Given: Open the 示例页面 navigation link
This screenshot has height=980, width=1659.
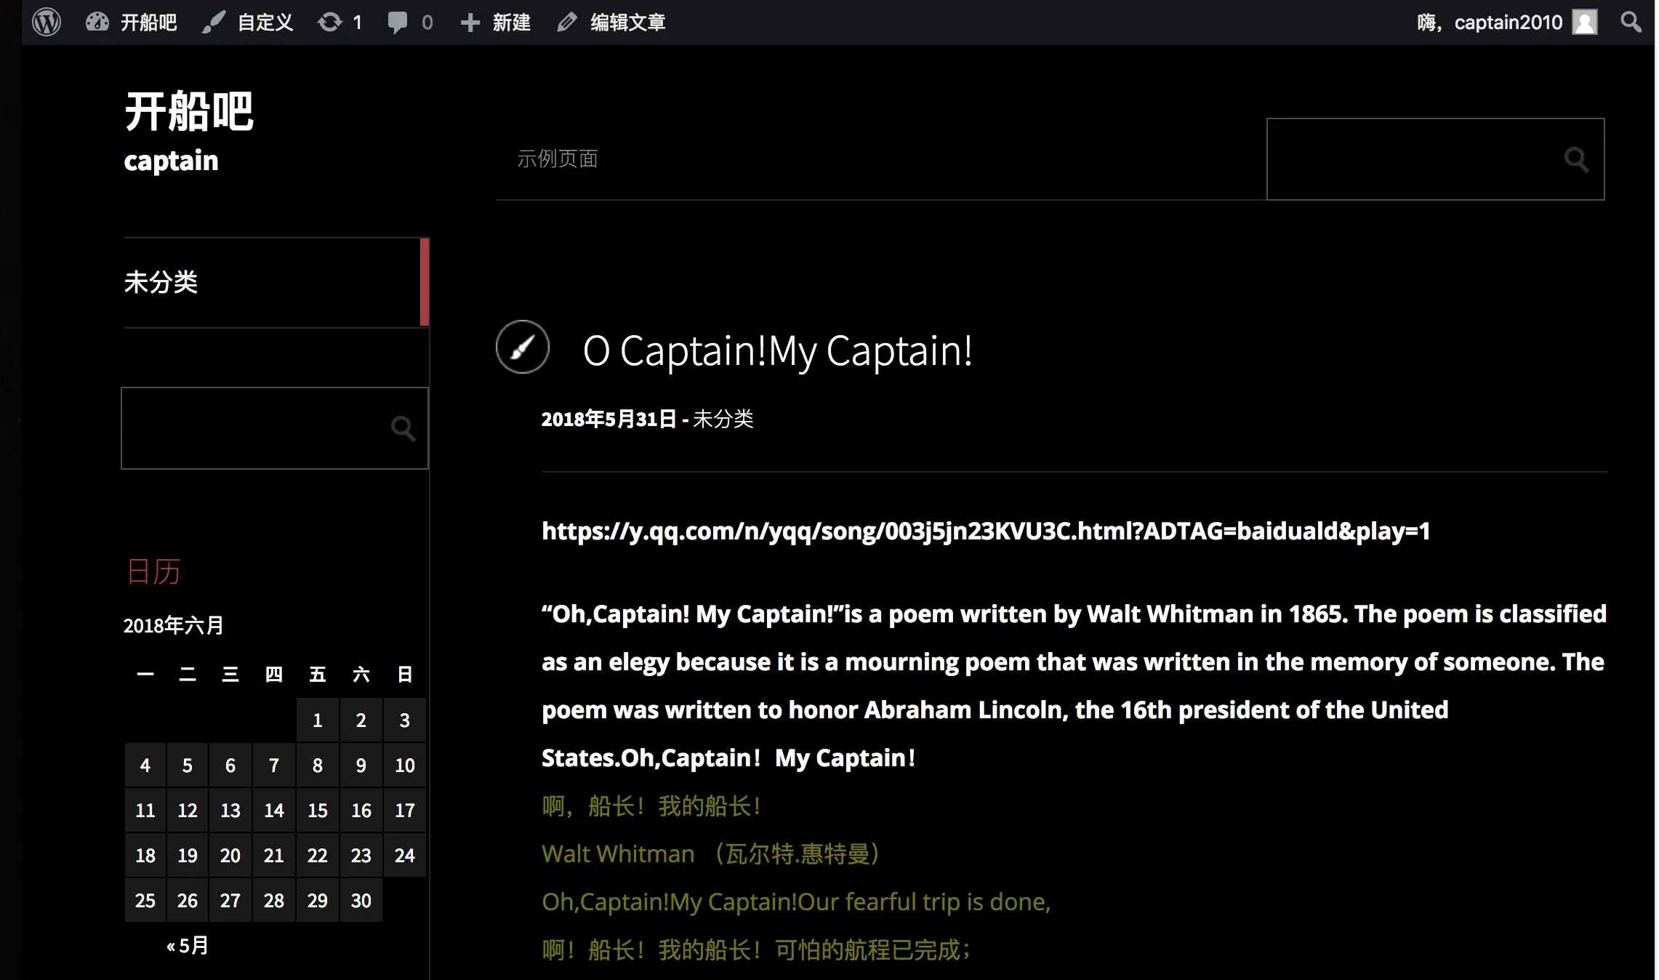Looking at the screenshot, I should tap(557, 158).
